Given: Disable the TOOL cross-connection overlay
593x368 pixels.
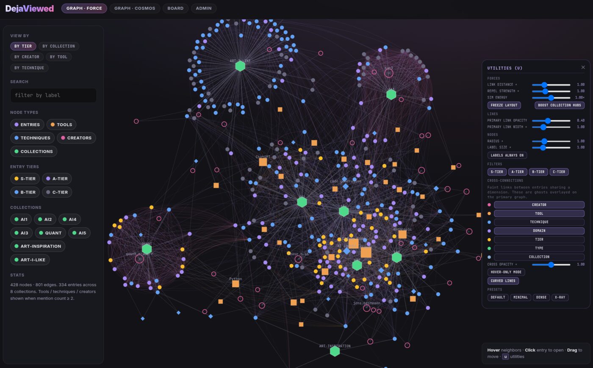Looking at the screenshot, I should [x=539, y=213].
